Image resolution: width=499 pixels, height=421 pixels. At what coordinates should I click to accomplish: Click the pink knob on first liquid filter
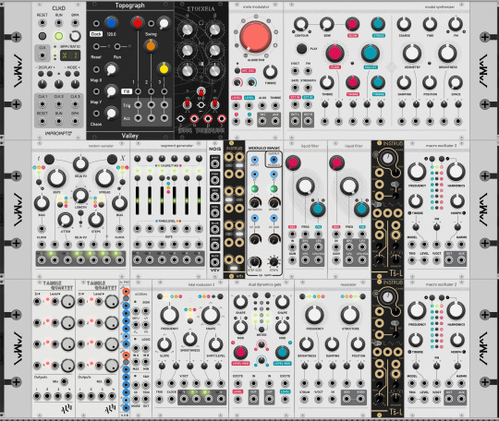coord(292,162)
